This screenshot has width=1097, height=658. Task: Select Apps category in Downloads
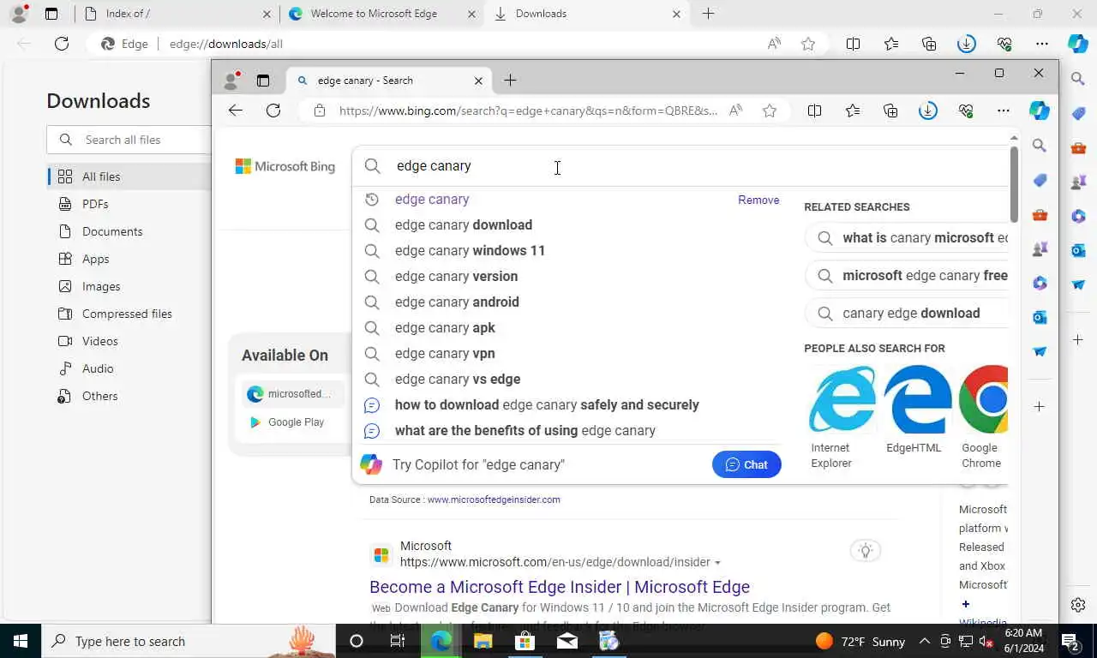point(129,259)
